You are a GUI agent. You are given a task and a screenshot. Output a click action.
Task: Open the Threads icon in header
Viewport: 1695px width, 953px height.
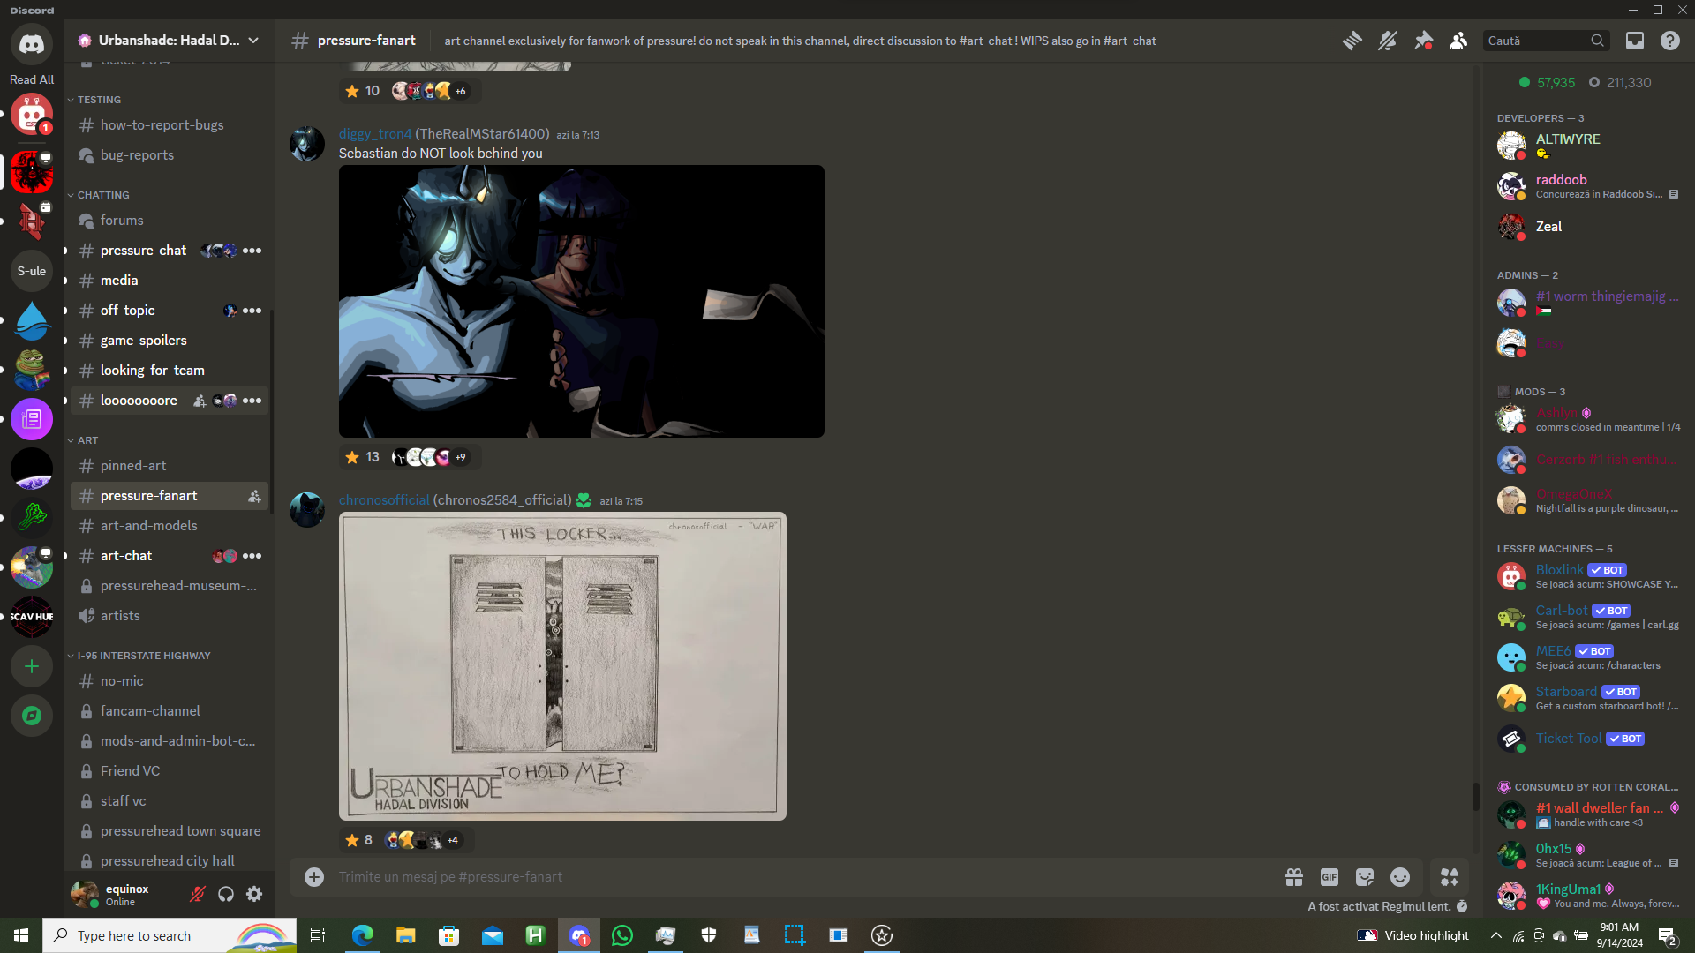click(x=1352, y=41)
